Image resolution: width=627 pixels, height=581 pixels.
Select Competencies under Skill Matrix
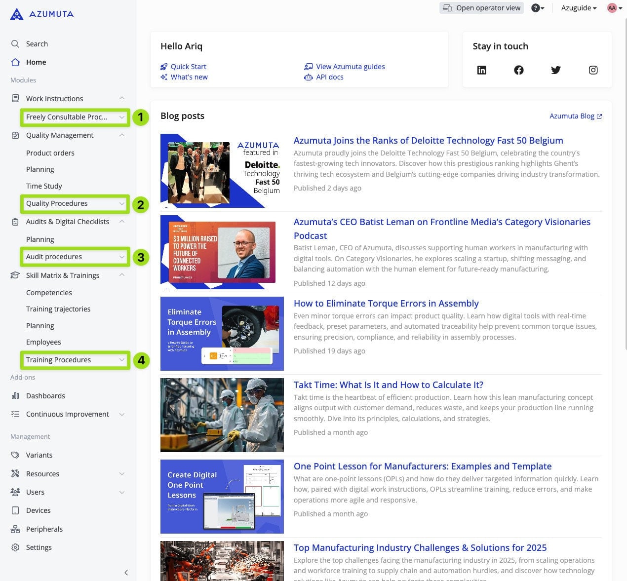tap(49, 293)
